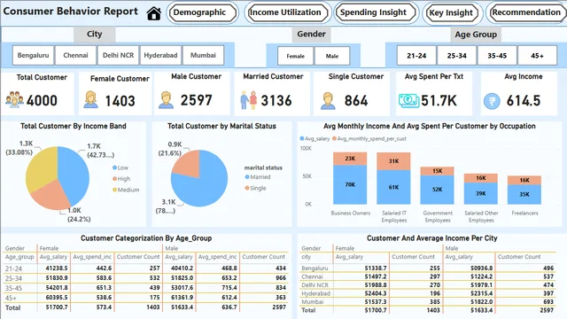Click the Single legend marker
Image resolution: width=567 pixels, height=319 pixels.
[247, 188]
